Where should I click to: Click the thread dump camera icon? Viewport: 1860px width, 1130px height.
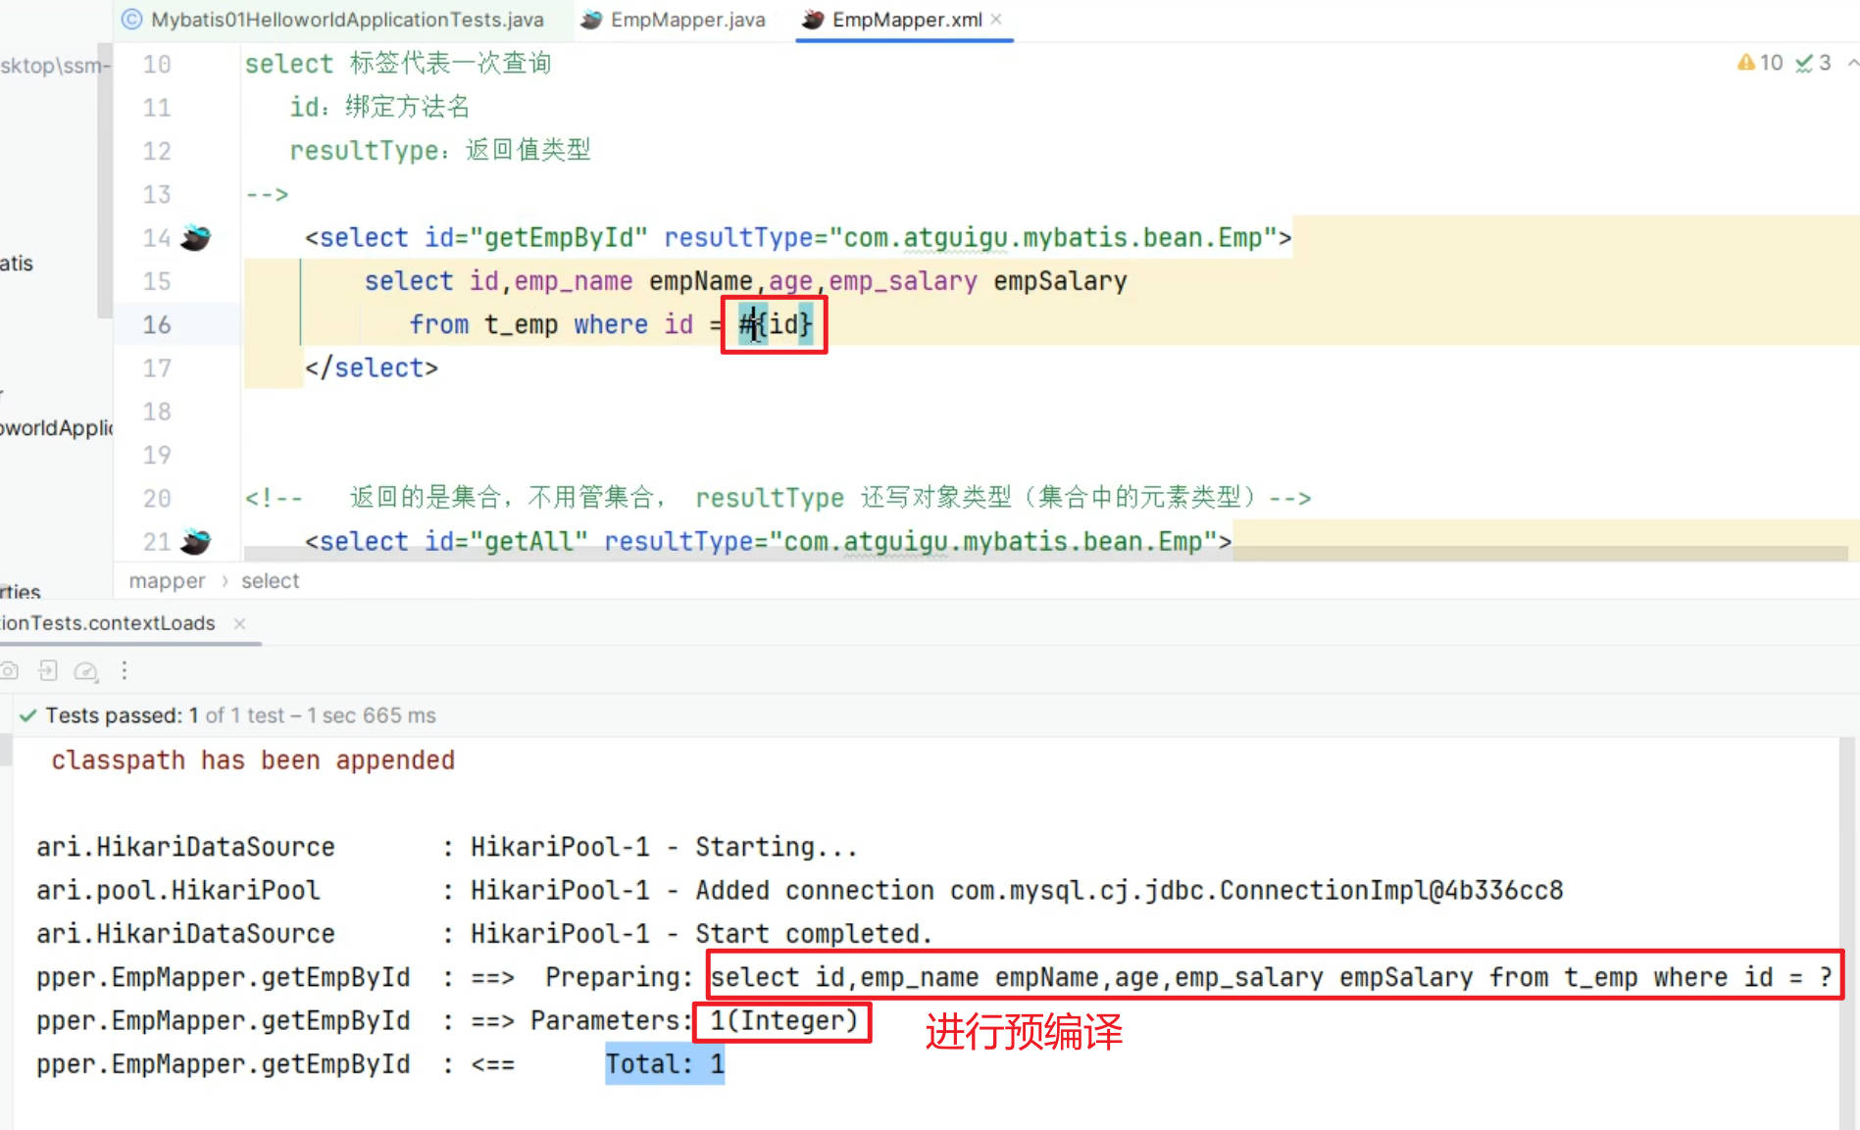point(10,670)
